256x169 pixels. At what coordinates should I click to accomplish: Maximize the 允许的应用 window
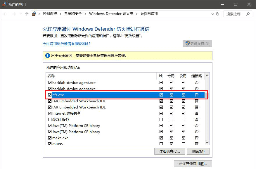[236, 4]
